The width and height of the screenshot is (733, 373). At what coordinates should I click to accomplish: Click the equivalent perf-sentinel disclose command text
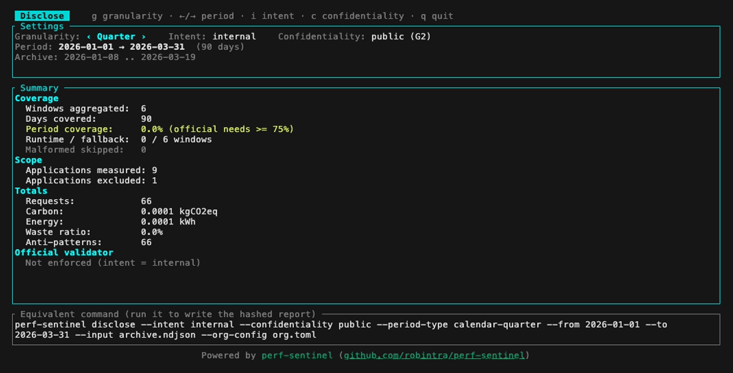tap(341, 330)
